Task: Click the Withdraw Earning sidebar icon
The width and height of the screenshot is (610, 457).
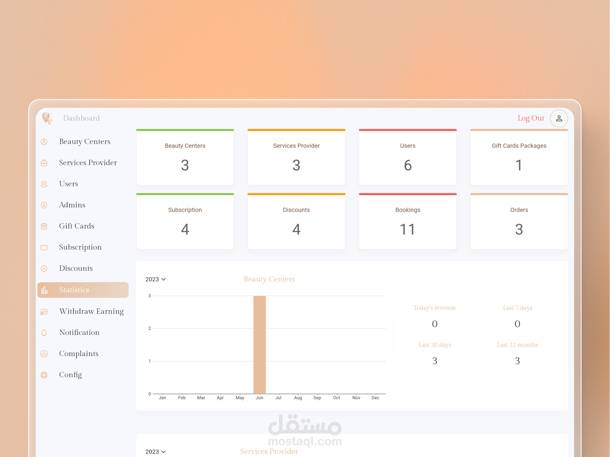Action: point(44,312)
